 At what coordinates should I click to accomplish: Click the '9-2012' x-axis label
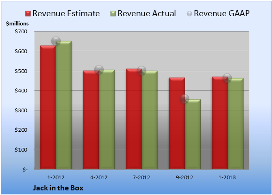coord(185,177)
